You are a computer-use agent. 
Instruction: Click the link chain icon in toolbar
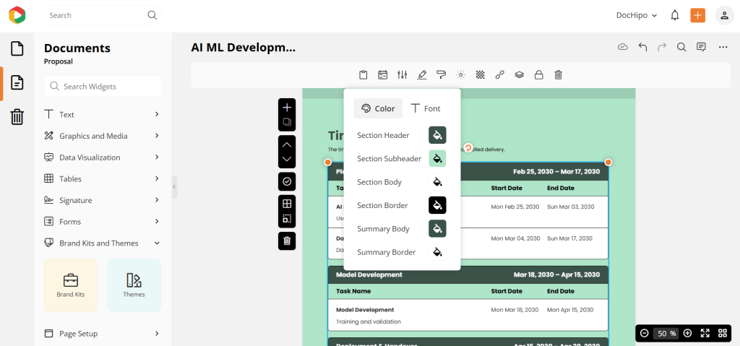(x=499, y=74)
